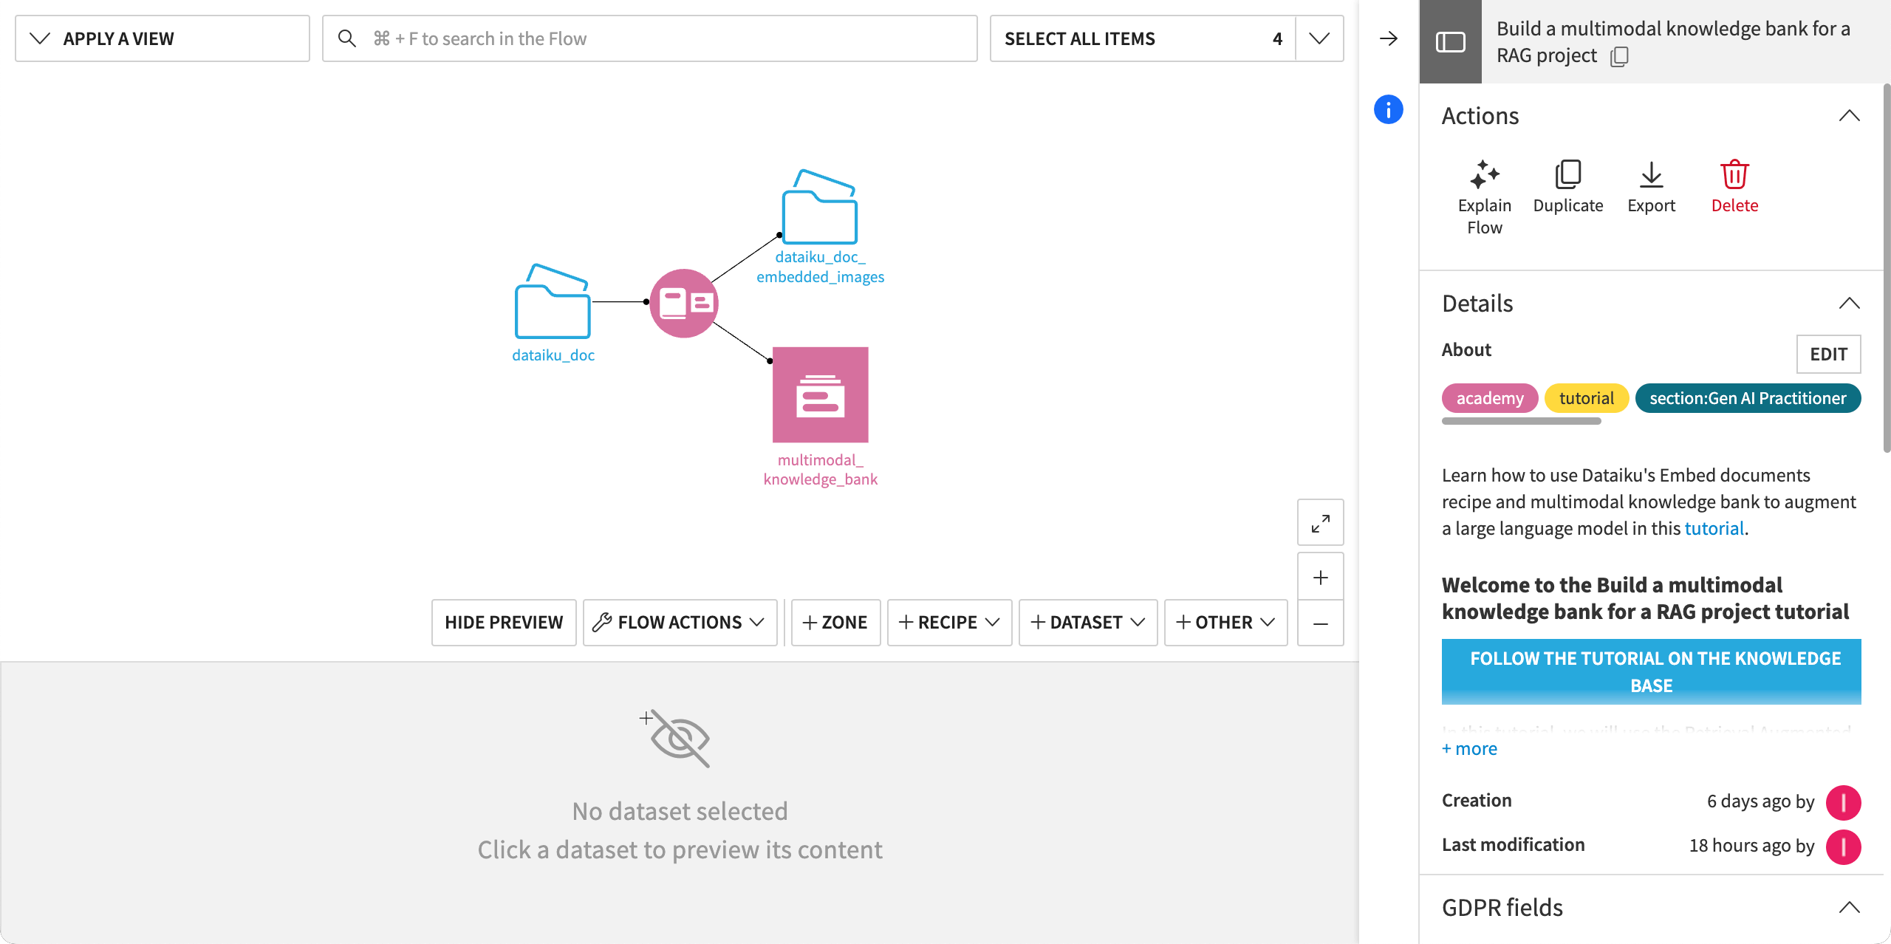Screen dimensions: 1891x944
Task: Zoom in the flow with plus button
Action: pos(1321,577)
